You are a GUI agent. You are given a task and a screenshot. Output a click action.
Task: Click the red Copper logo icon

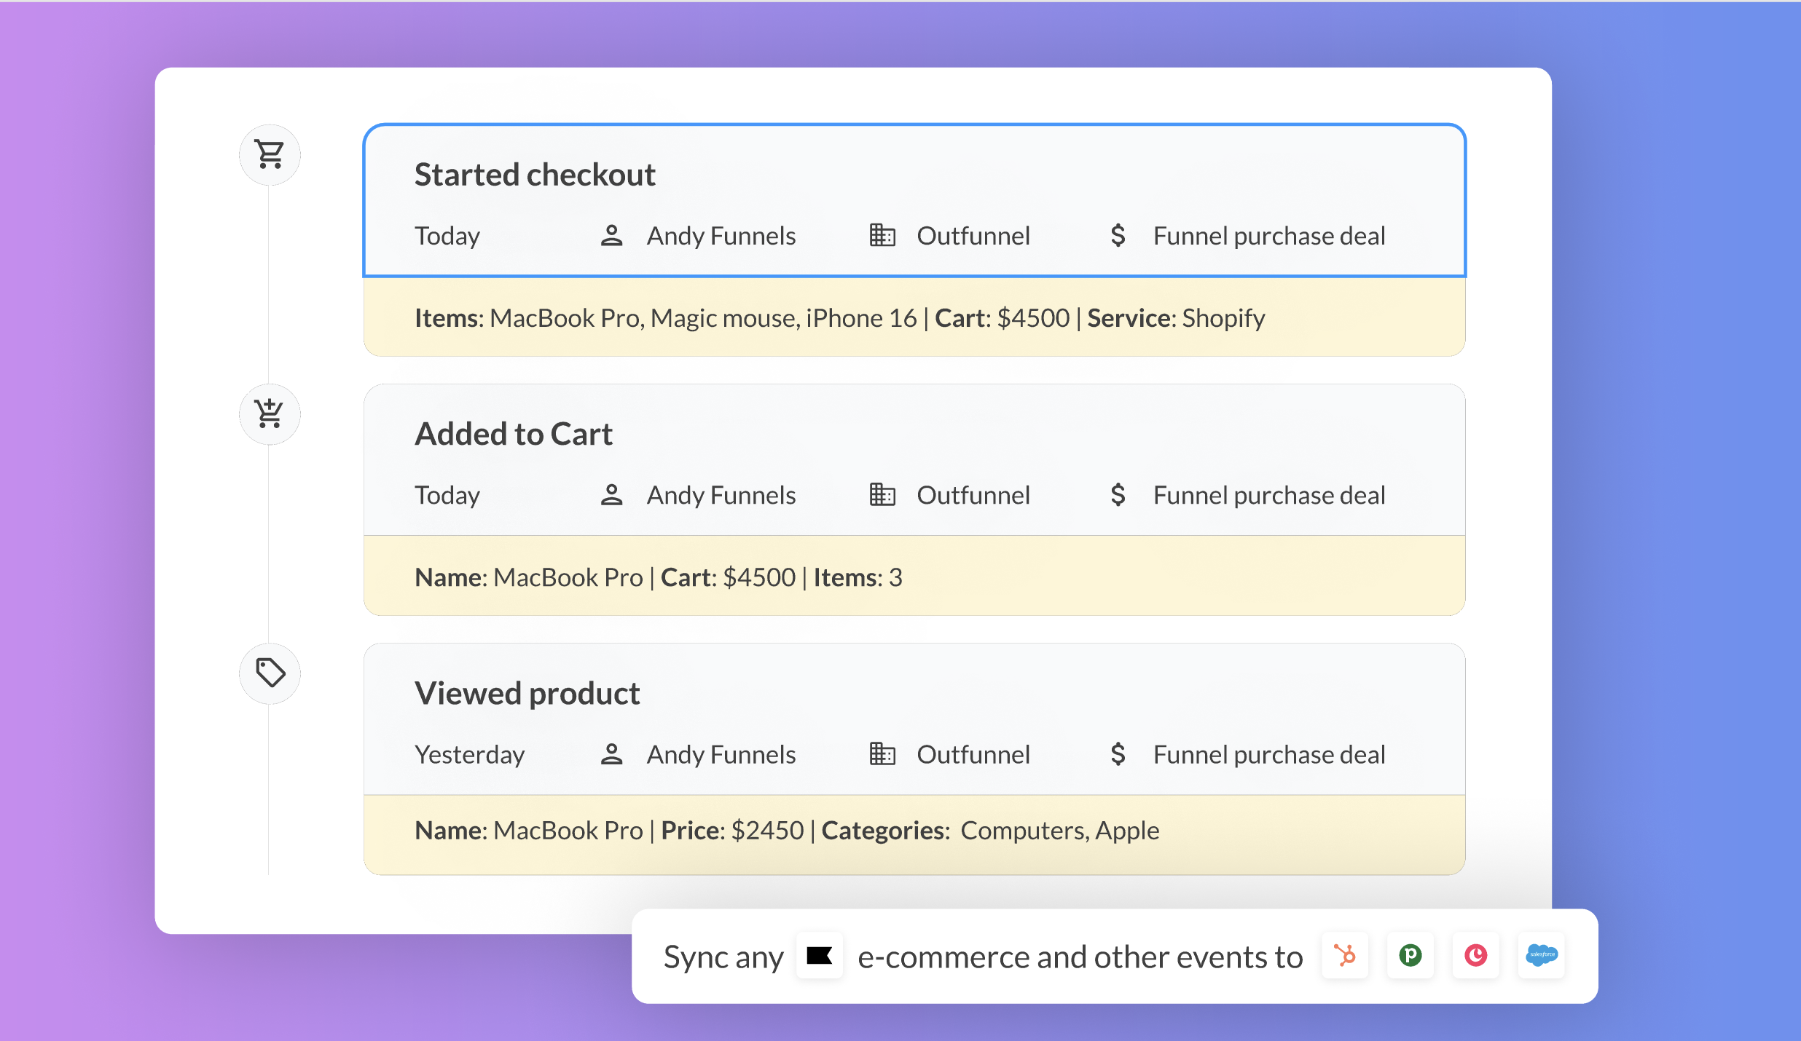point(1476,955)
